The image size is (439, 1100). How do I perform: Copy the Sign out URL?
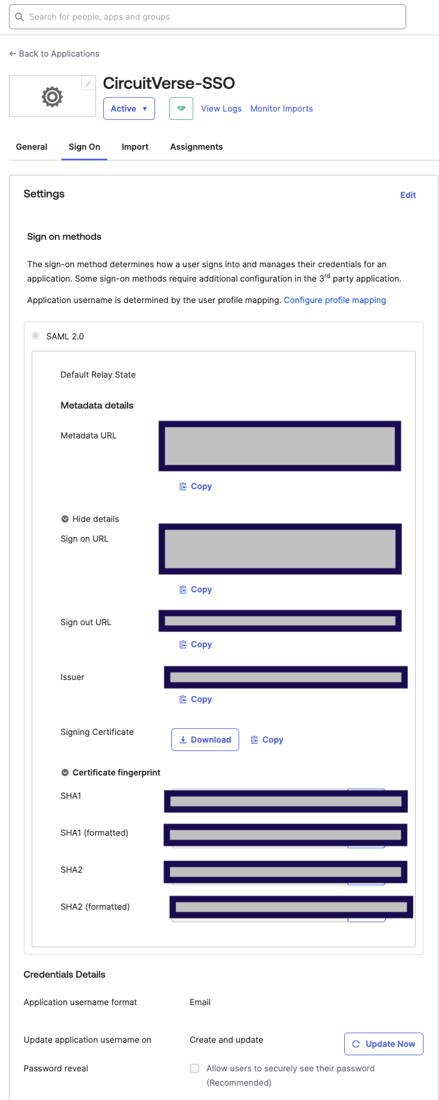196,644
